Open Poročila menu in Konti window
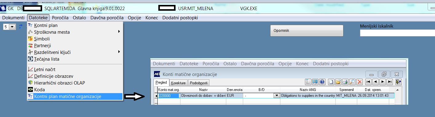Viewport: 435px width, 117px height. [211, 64]
